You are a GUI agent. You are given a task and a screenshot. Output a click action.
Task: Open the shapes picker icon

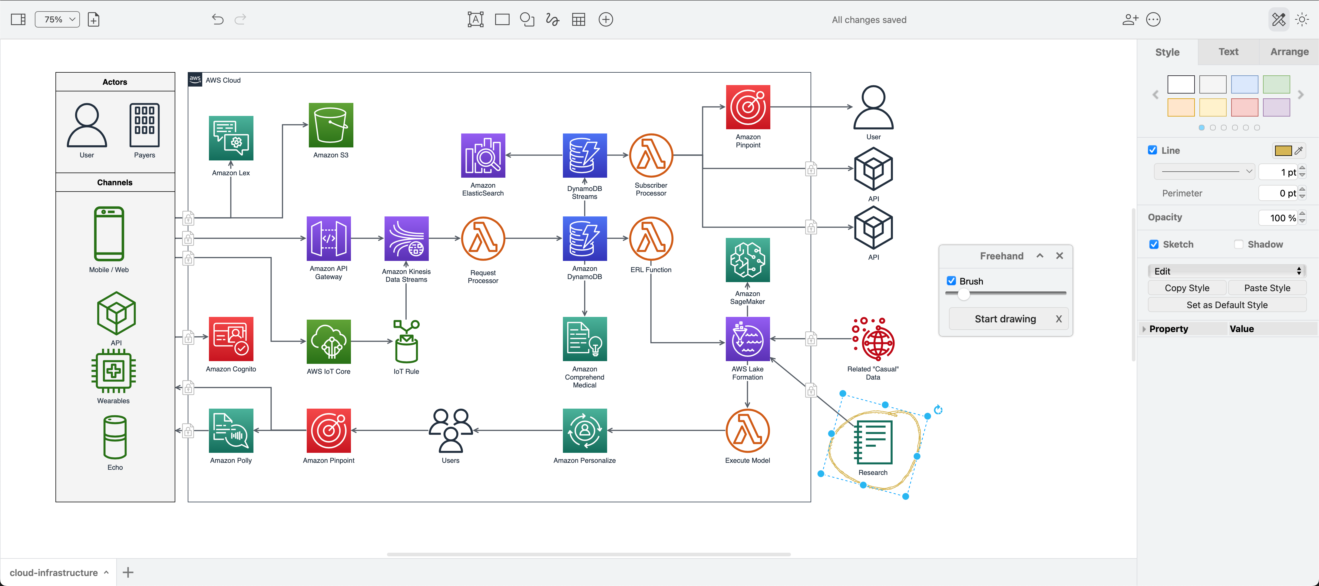click(527, 19)
